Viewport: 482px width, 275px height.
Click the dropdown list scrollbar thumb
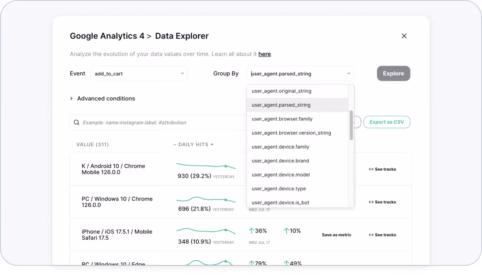(351, 125)
